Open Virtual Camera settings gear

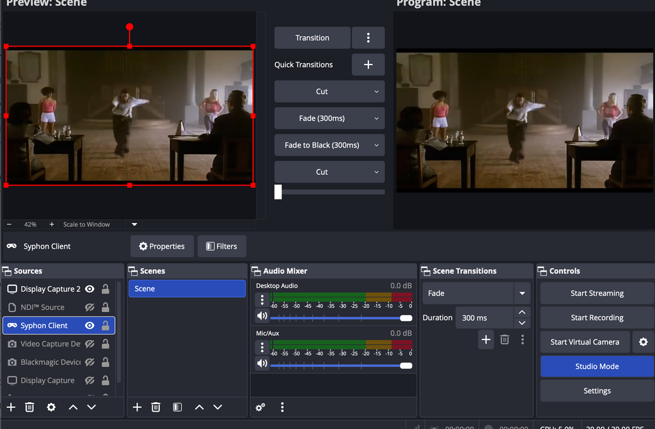coord(643,342)
